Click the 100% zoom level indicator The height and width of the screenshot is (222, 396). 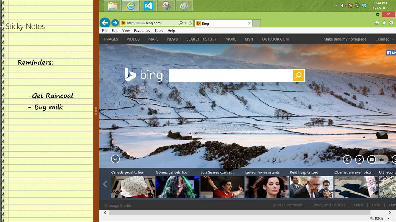tap(377, 218)
